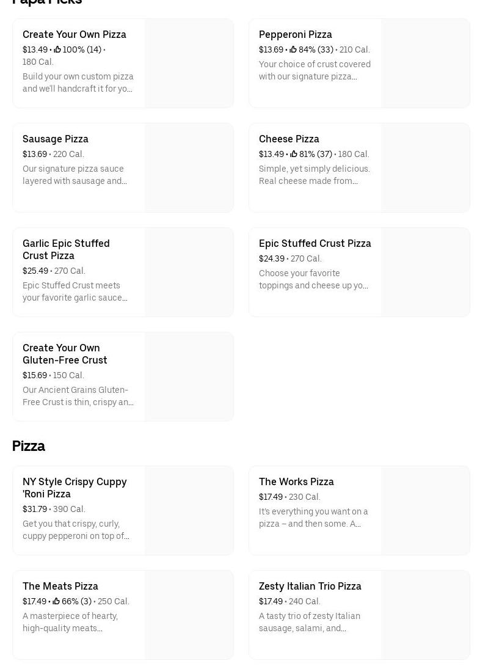Image resolution: width=491 pixels, height=666 pixels.
Task: Click The Works Pizza description text
Action: (313, 518)
